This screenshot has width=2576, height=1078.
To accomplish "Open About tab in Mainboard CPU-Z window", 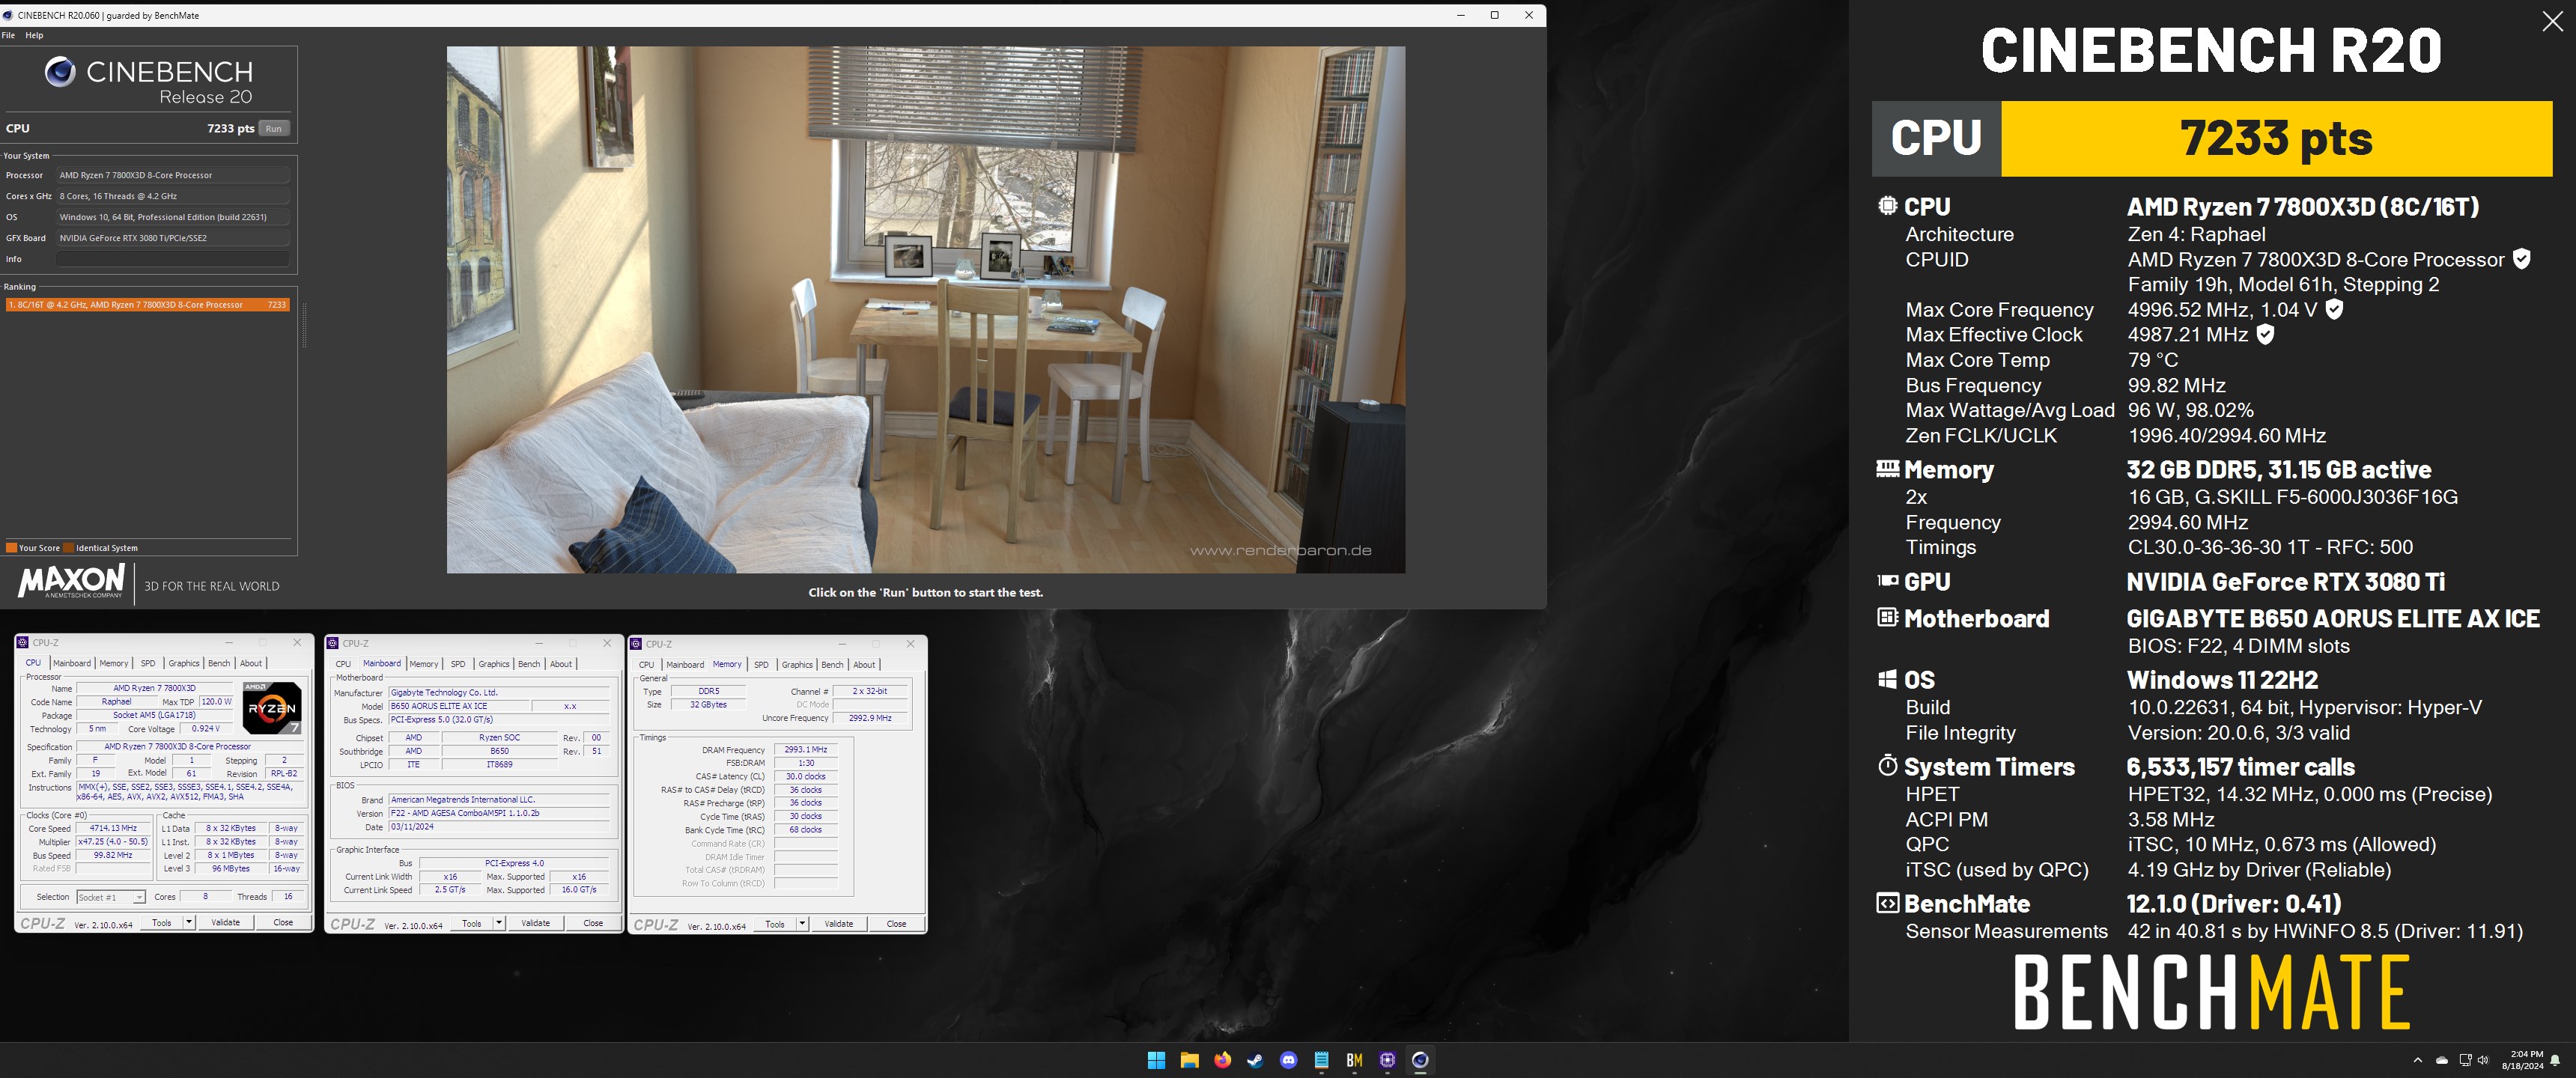I will (561, 664).
